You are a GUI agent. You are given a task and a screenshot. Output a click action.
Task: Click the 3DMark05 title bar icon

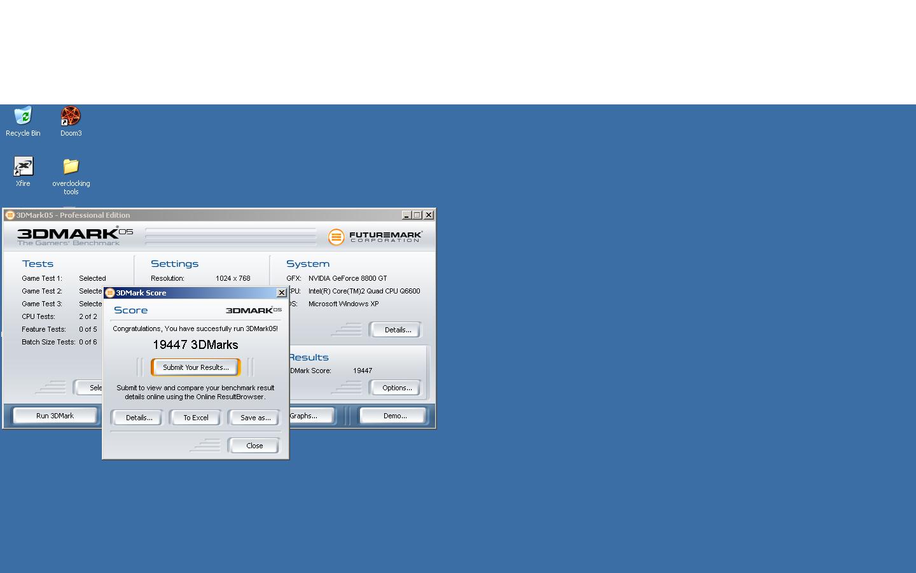pos(10,215)
